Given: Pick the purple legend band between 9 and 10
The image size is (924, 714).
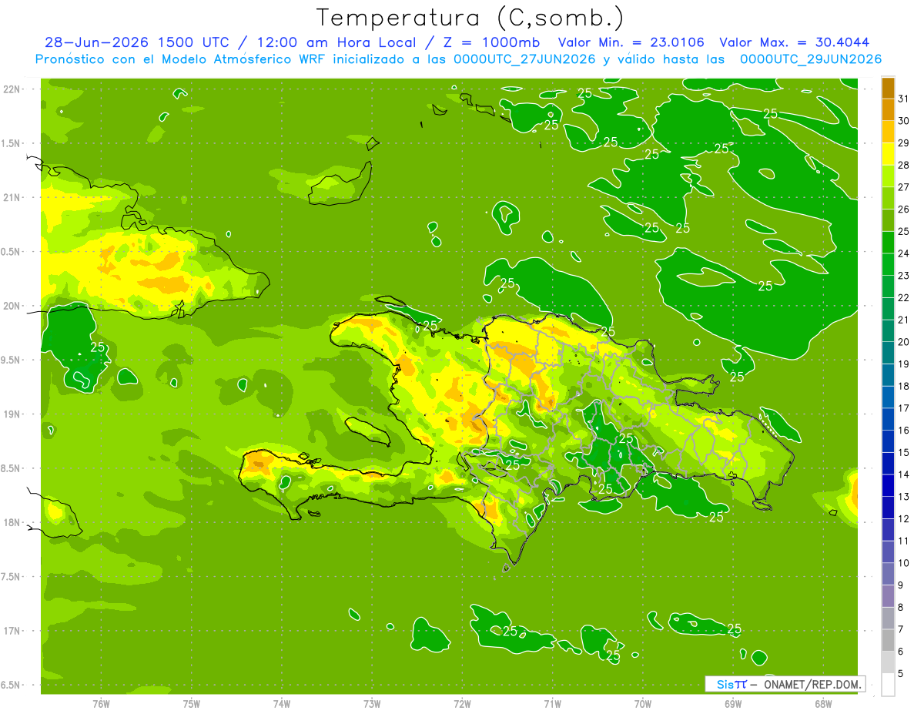Looking at the screenshot, I should 888,574.
